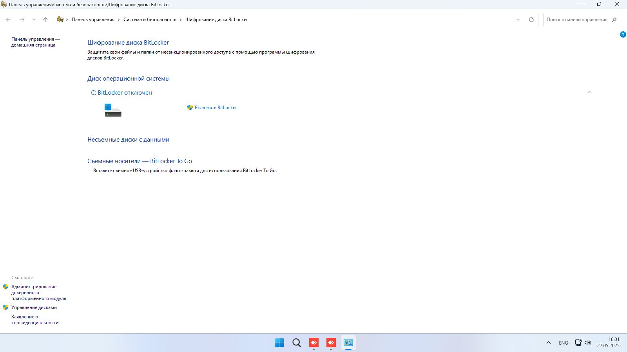The image size is (627, 352).
Task: Open Заявление о конфиденциальности link
Action: click(35, 320)
